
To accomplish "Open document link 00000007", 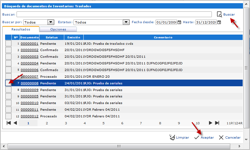I will 30,76.
